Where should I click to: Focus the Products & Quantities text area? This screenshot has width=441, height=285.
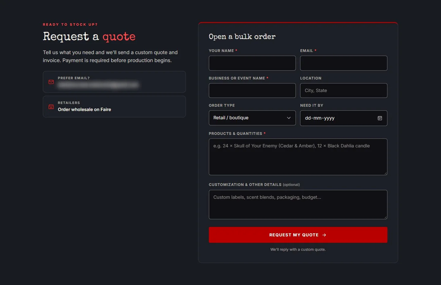[x=298, y=157]
